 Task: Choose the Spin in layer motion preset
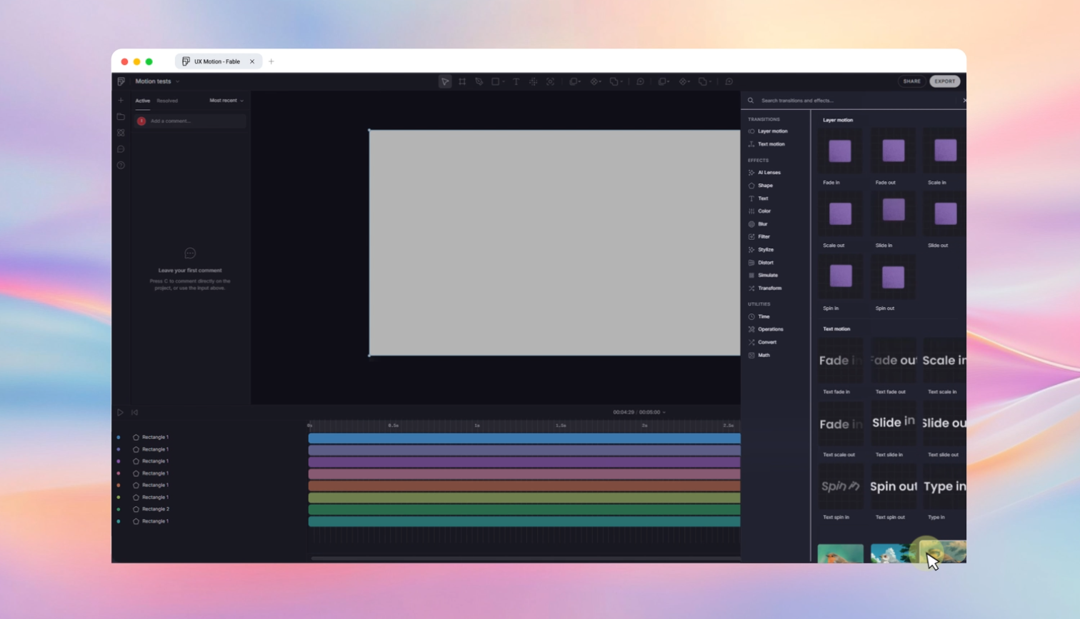tap(840, 276)
